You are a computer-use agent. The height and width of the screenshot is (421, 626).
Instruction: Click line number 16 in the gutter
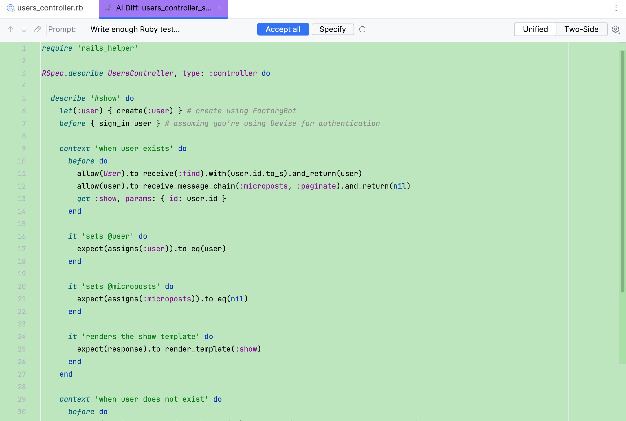[21, 236]
